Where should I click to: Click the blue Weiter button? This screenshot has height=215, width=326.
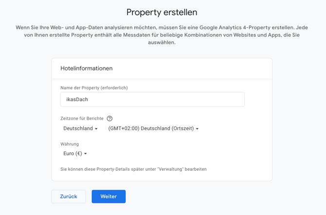click(109, 197)
